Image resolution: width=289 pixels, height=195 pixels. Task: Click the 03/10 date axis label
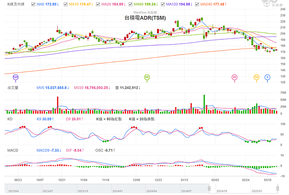tap(268, 180)
